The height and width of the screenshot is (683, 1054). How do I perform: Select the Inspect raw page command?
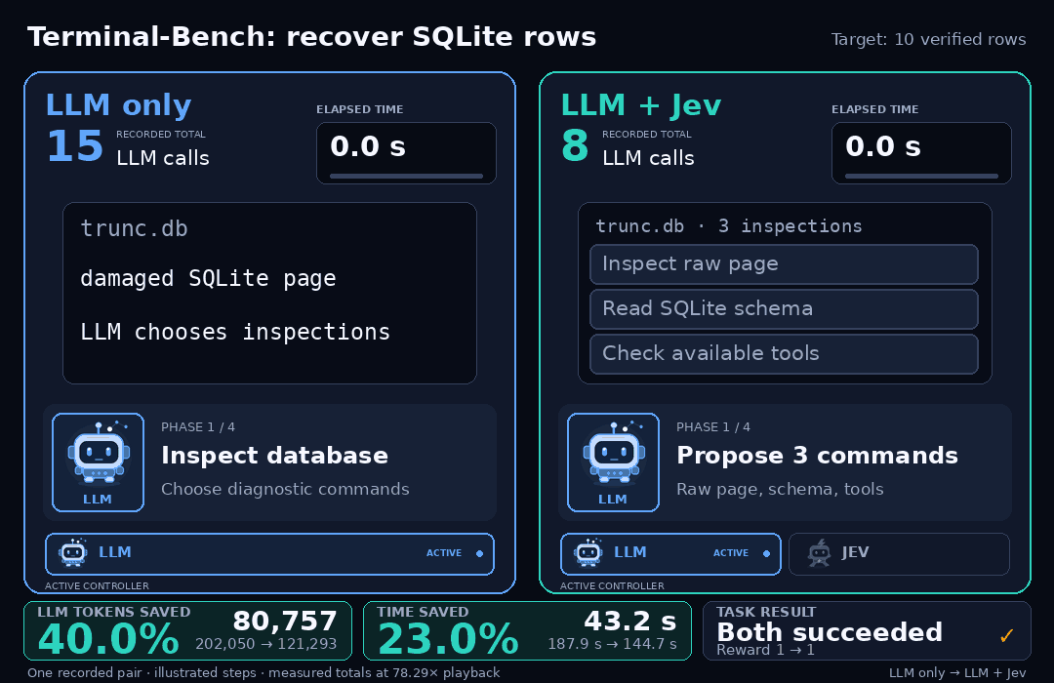tap(784, 264)
